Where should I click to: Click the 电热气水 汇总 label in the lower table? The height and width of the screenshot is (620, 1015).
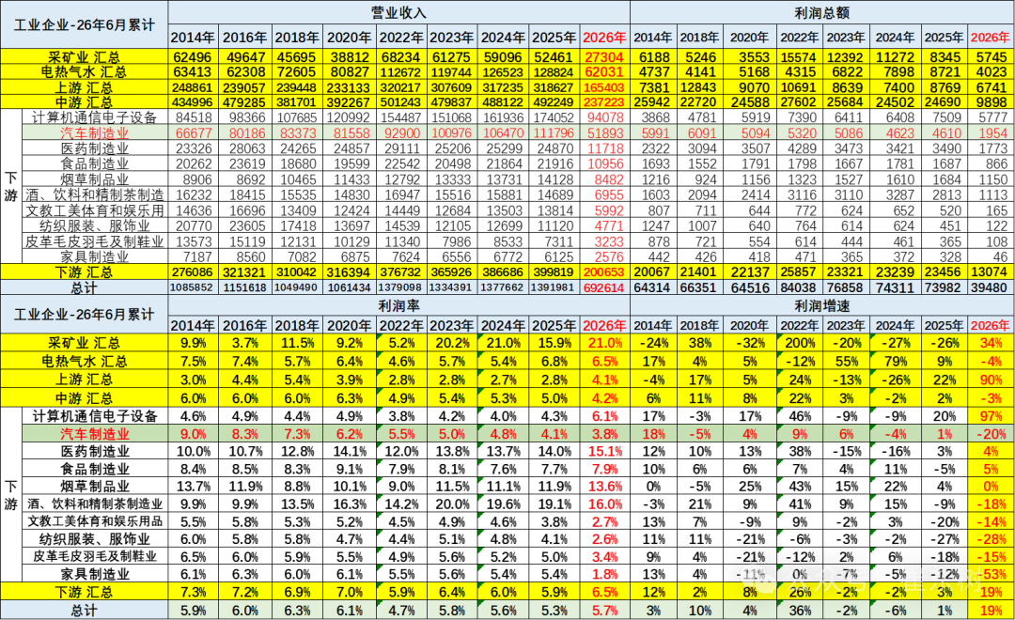[x=85, y=361]
